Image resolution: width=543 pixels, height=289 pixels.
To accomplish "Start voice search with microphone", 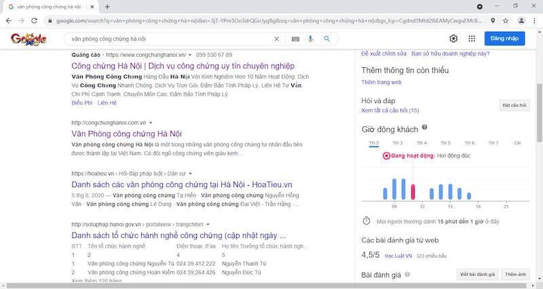I will coord(311,39).
